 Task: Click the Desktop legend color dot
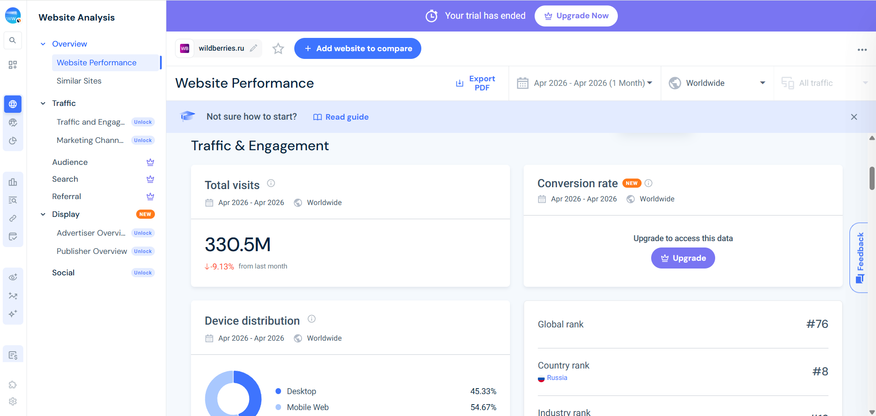pyautogui.click(x=278, y=391)
